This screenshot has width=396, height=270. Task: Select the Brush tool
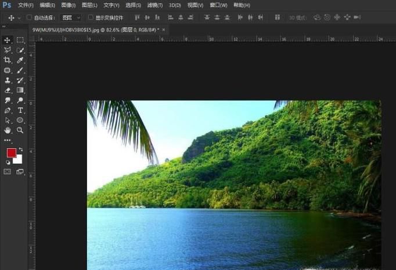coord(20,70)
